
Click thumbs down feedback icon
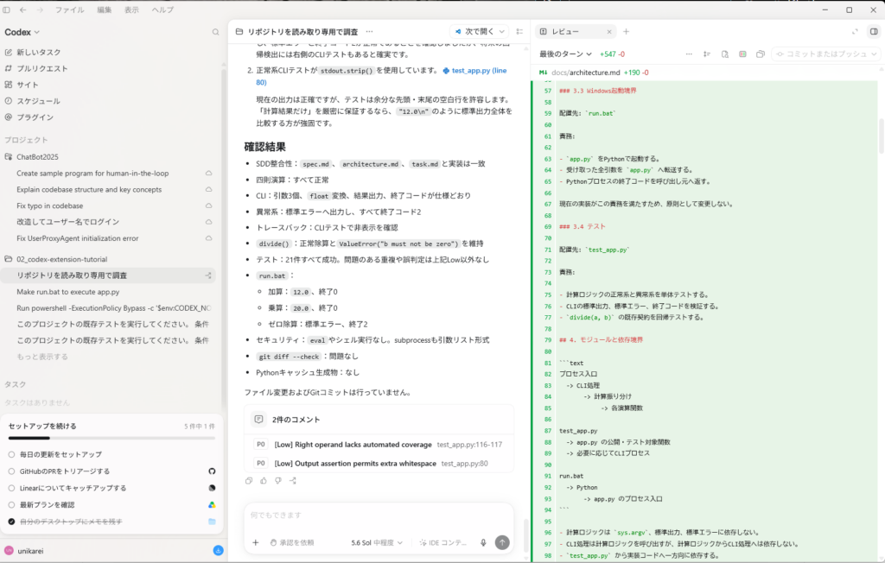point(278,481)
